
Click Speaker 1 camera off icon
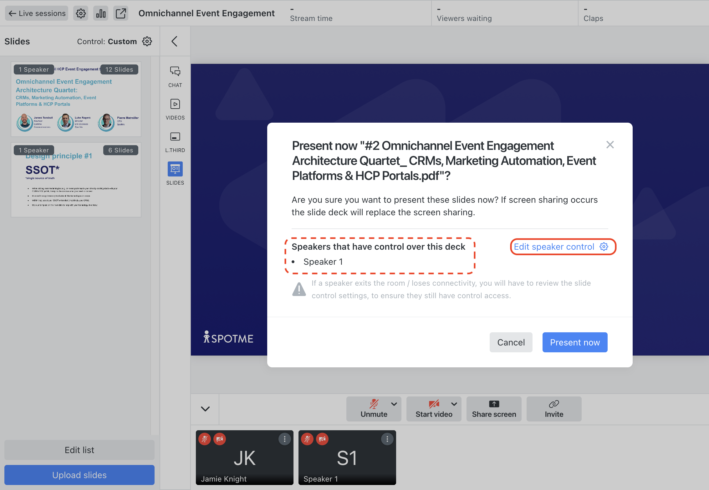tap(322, 439)
